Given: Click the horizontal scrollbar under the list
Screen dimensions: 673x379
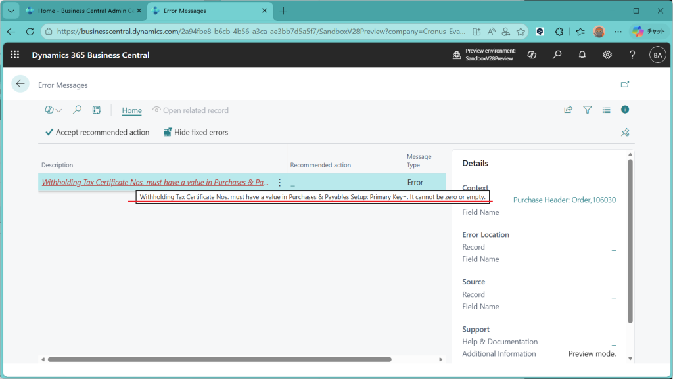Looking at the screenshot, I should pyautogui.click(x=220, y=359).
